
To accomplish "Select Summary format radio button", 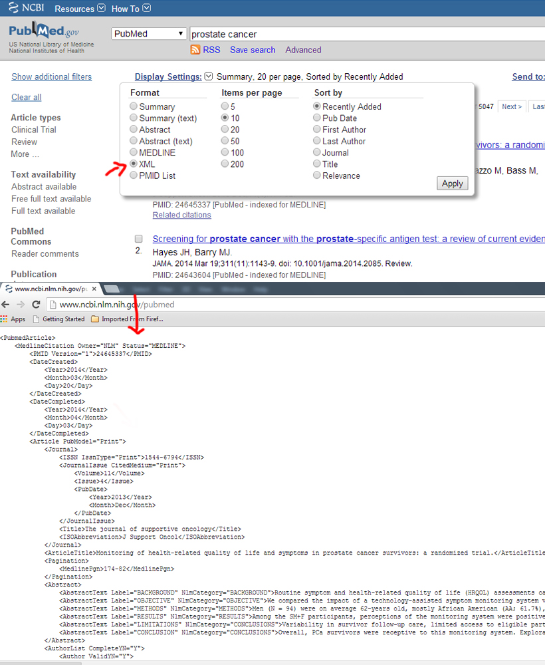I will [134, 106].
